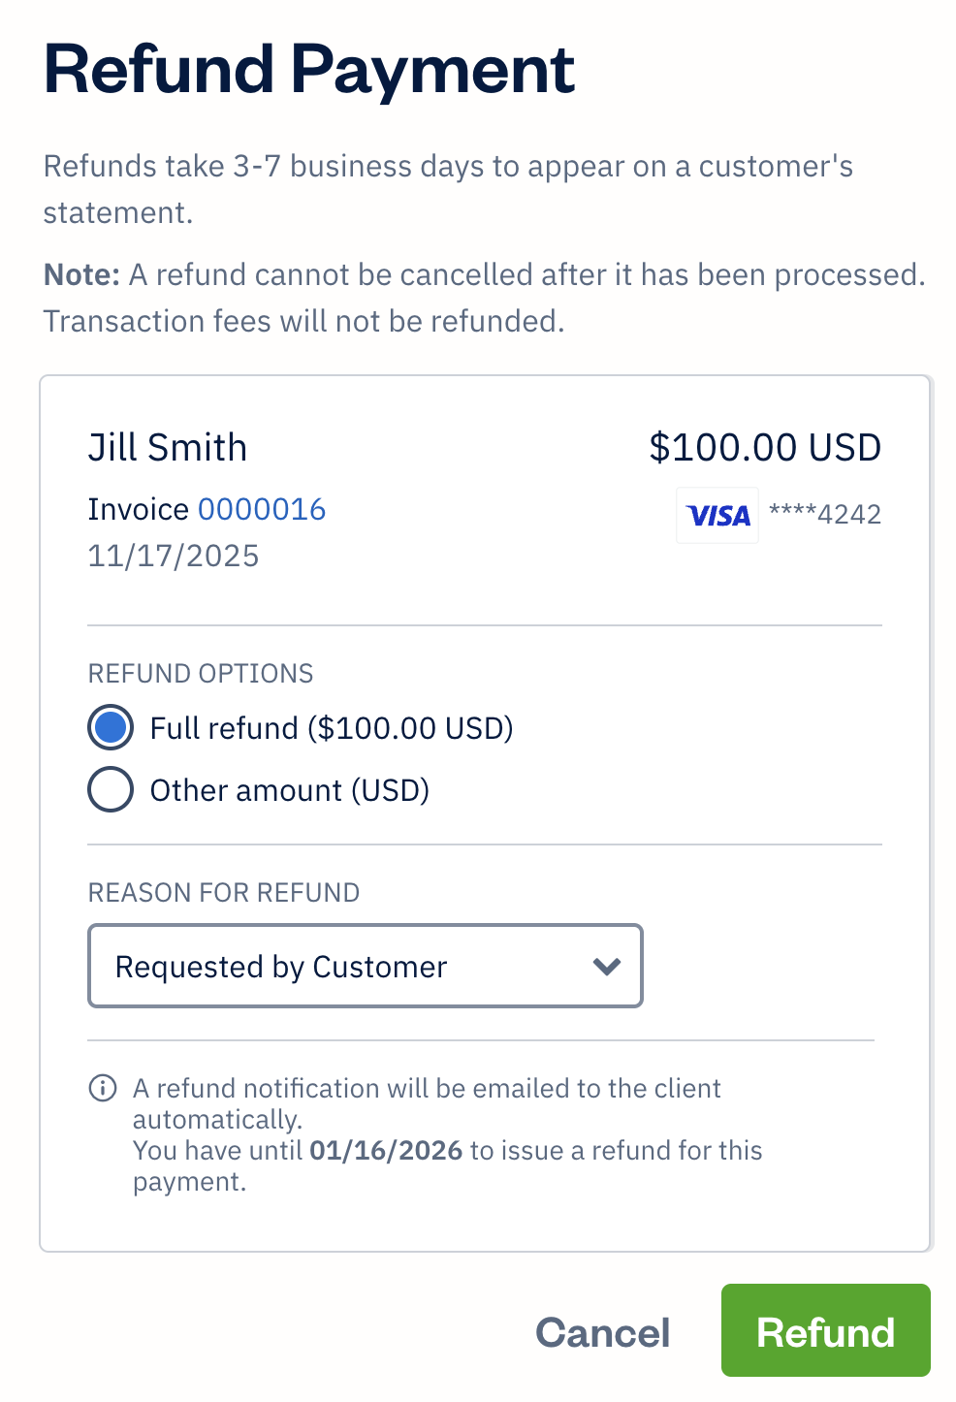Select the Full refund radio button
Image resolution: width=956 pixels, height=1402 pixels.
110,727
